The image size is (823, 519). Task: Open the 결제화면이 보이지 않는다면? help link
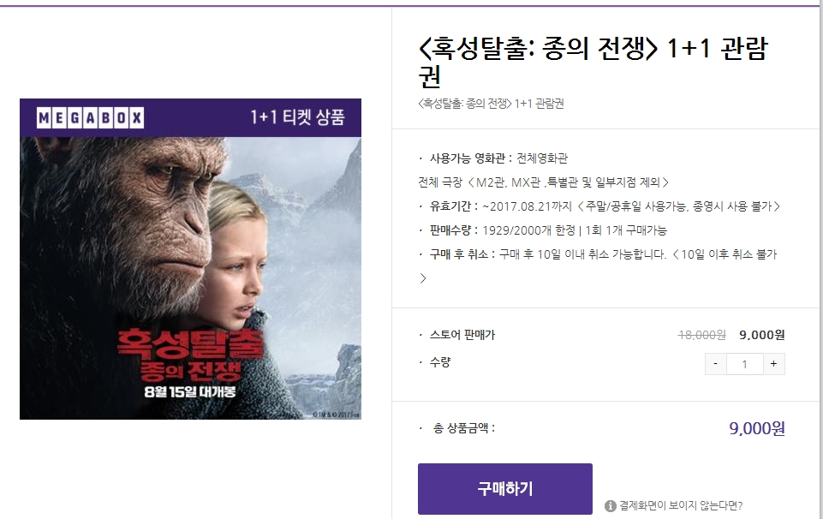pyautogui.click(x=681, y=505)
